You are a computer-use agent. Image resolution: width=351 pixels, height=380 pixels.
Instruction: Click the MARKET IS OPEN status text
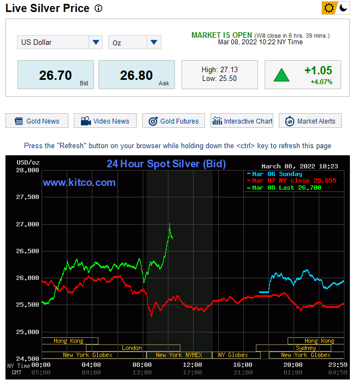tap(221, 35)
